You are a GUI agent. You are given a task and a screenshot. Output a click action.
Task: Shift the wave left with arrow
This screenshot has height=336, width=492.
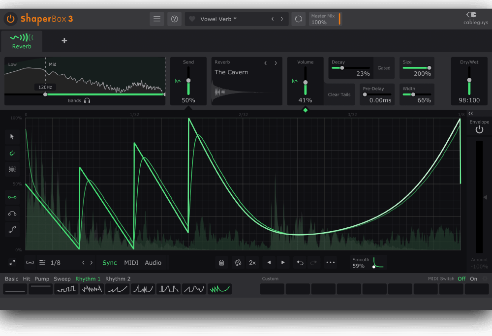pyautogui.click(x=269, y=262)
